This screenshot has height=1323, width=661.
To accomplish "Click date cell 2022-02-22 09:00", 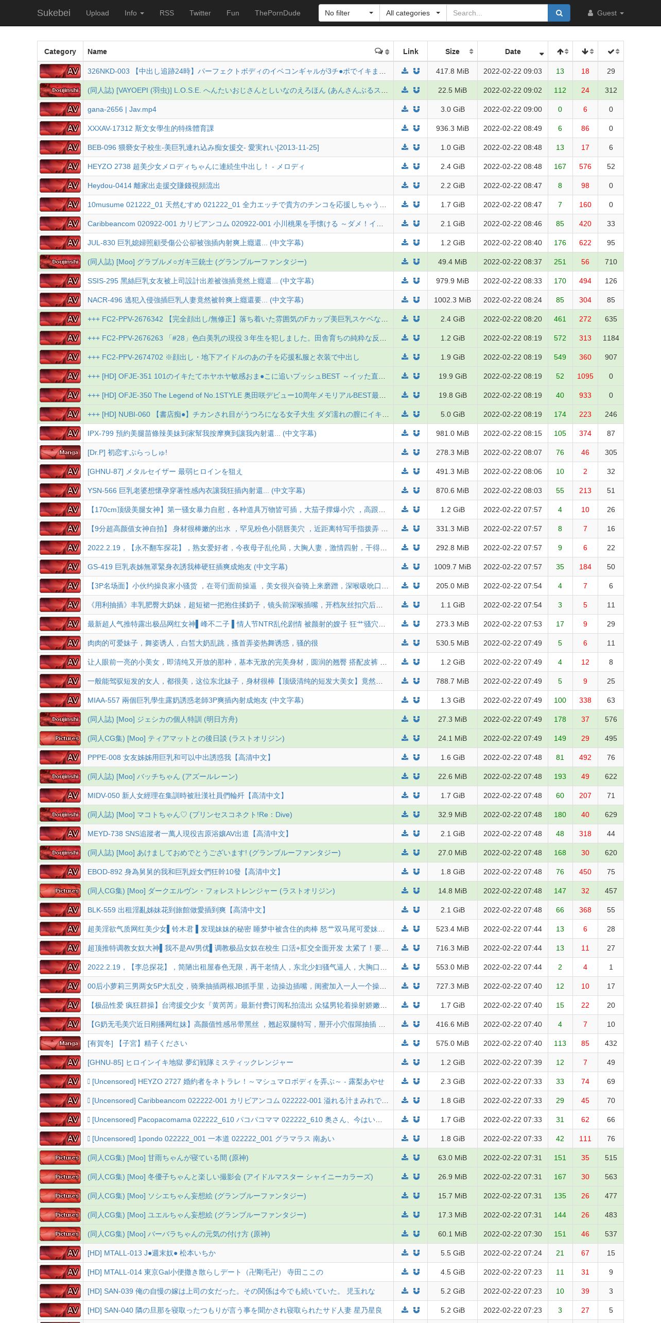I will point(513,109).
